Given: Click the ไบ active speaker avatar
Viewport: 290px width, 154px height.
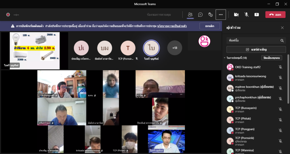Looking at the screenshot, I should (x=151, y=48).
